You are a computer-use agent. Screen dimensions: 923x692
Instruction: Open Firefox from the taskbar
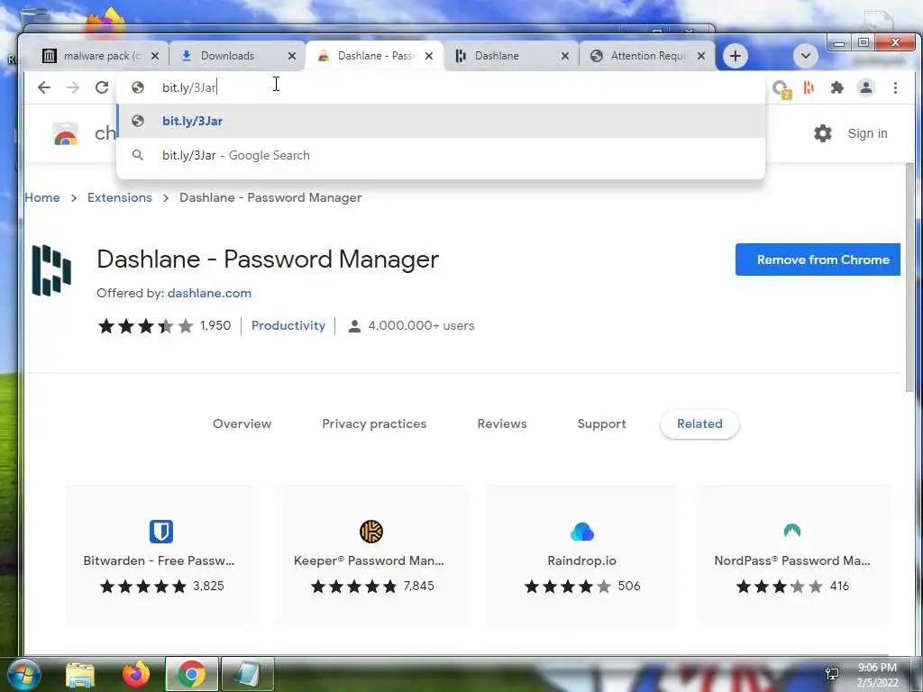pyautogui.click(x=136, y=674)
